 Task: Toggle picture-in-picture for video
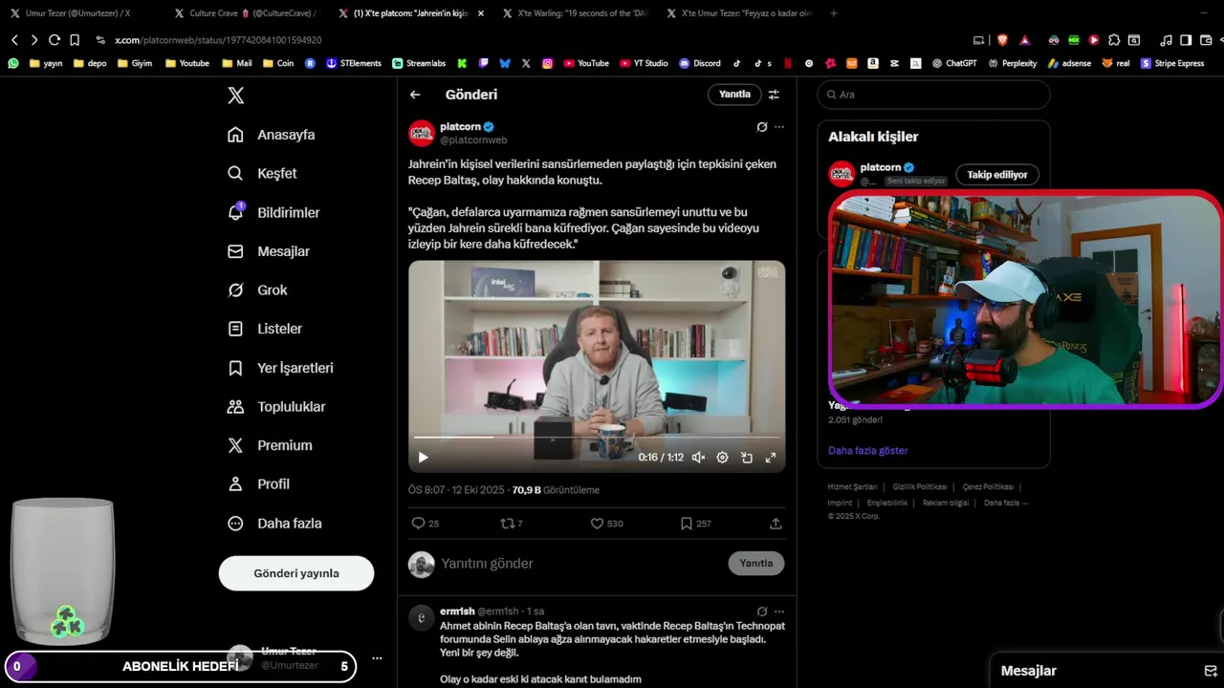(747, 458)
